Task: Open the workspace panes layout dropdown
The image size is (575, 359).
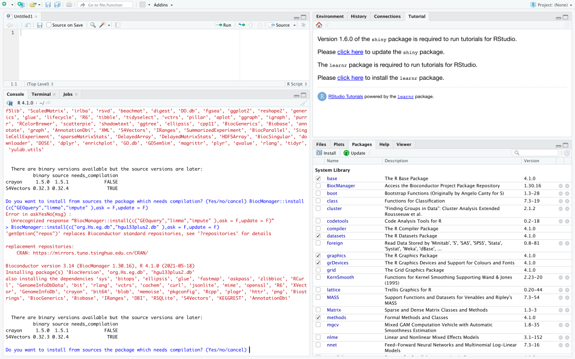Action: pos(145,5)
